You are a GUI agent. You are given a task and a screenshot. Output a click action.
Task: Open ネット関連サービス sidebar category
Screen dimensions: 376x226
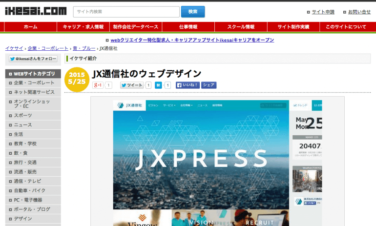[x=33, y=92]
